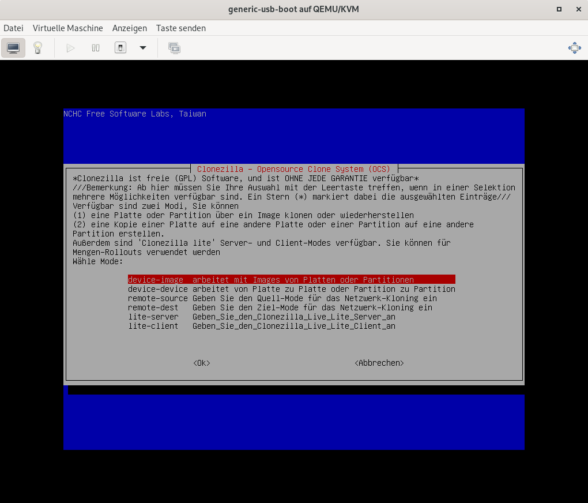Click the <Abbrechen> cancel button
The image size is (588, 503).
click(379, 363)
